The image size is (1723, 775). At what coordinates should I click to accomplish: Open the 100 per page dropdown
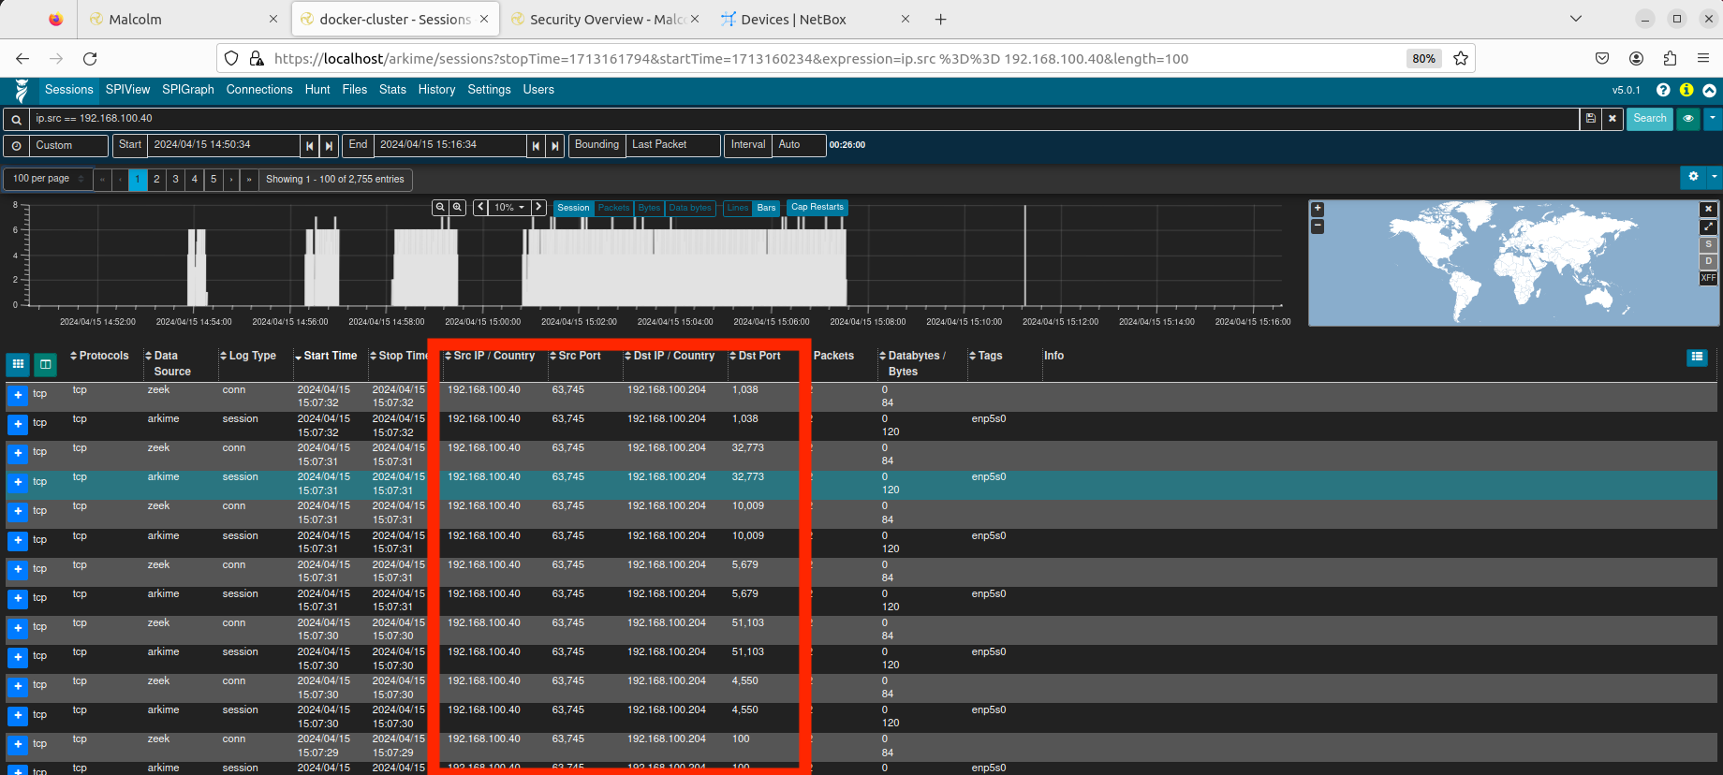[x=48, y=179]
